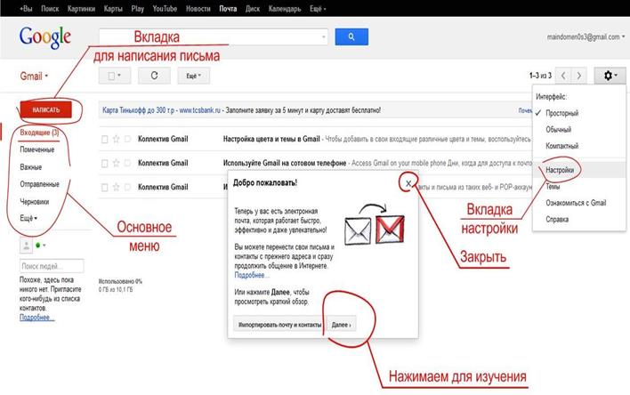This screenshot has width=630, height=395.
Task: Open the Ещё toolbar dropdown
Action: (194, 76)
